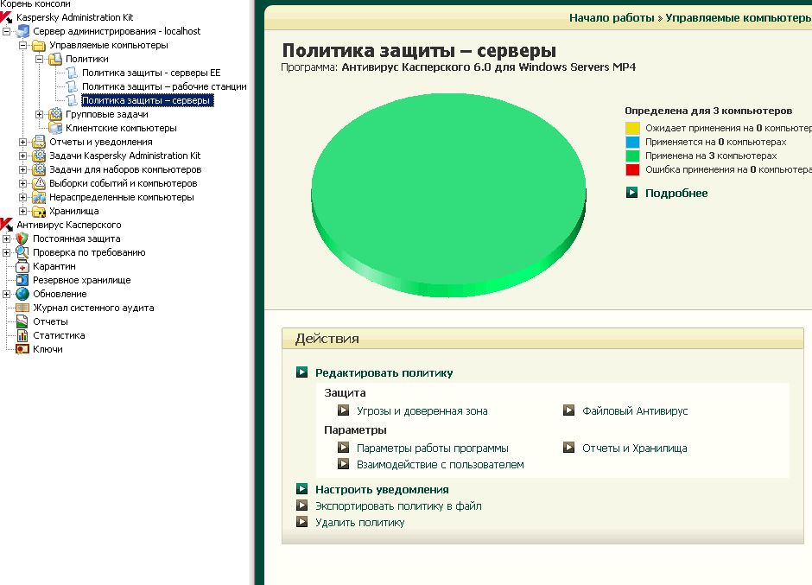Click the Хранилища folder icon
The width and height of the screenshot is (812, 585).
[x=39, y=211]
